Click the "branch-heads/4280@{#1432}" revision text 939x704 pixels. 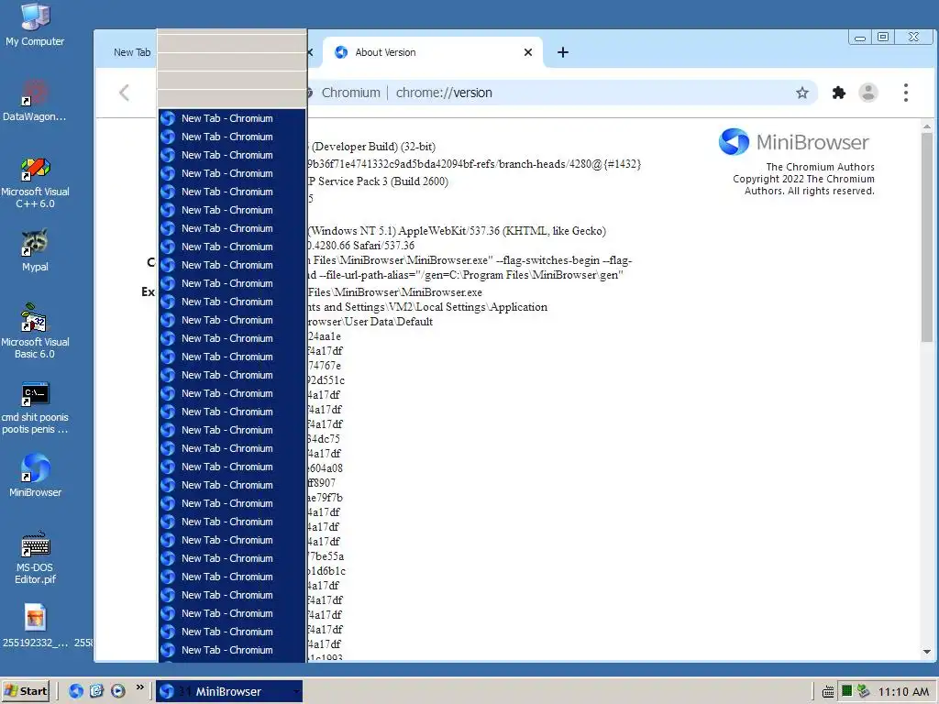569,164
